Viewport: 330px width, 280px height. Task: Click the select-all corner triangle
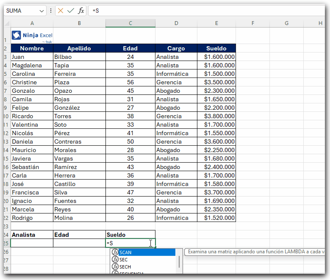pyautogui.click(x=7, y=23)
